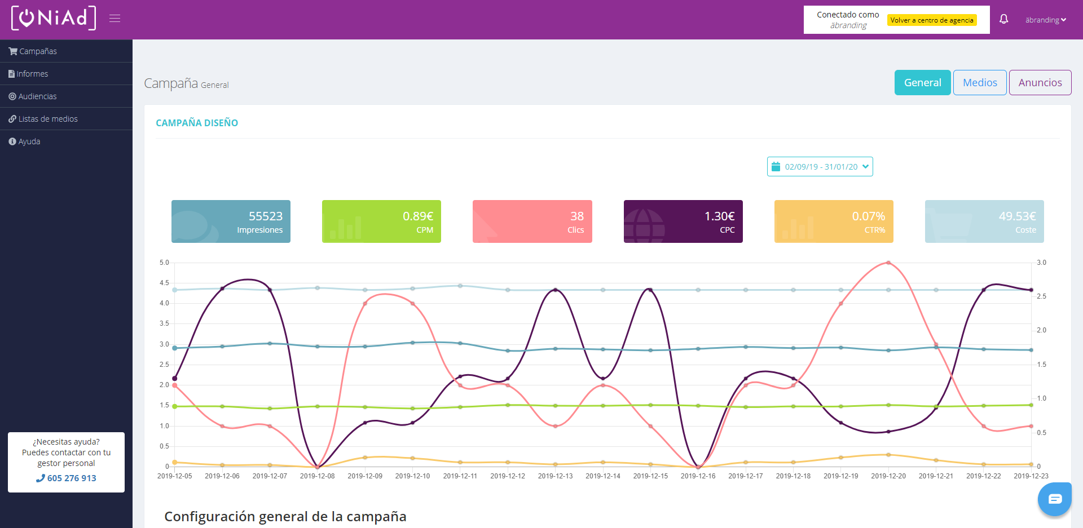Open Listas de medios in sidebar
This screenshot has height=528, width=1083.
pos(47,119)
